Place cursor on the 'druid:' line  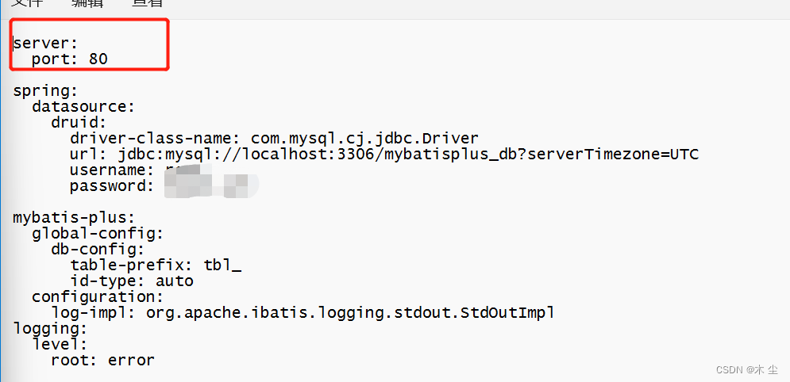point(79,122)
